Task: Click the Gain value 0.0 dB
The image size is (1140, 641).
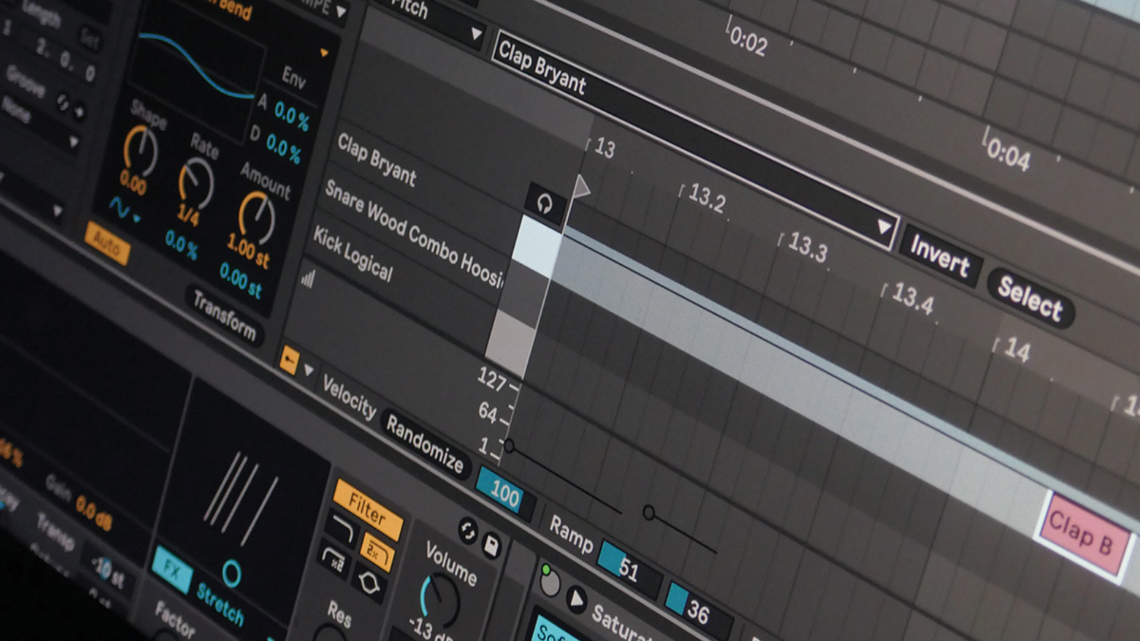Action: point(94,513)
